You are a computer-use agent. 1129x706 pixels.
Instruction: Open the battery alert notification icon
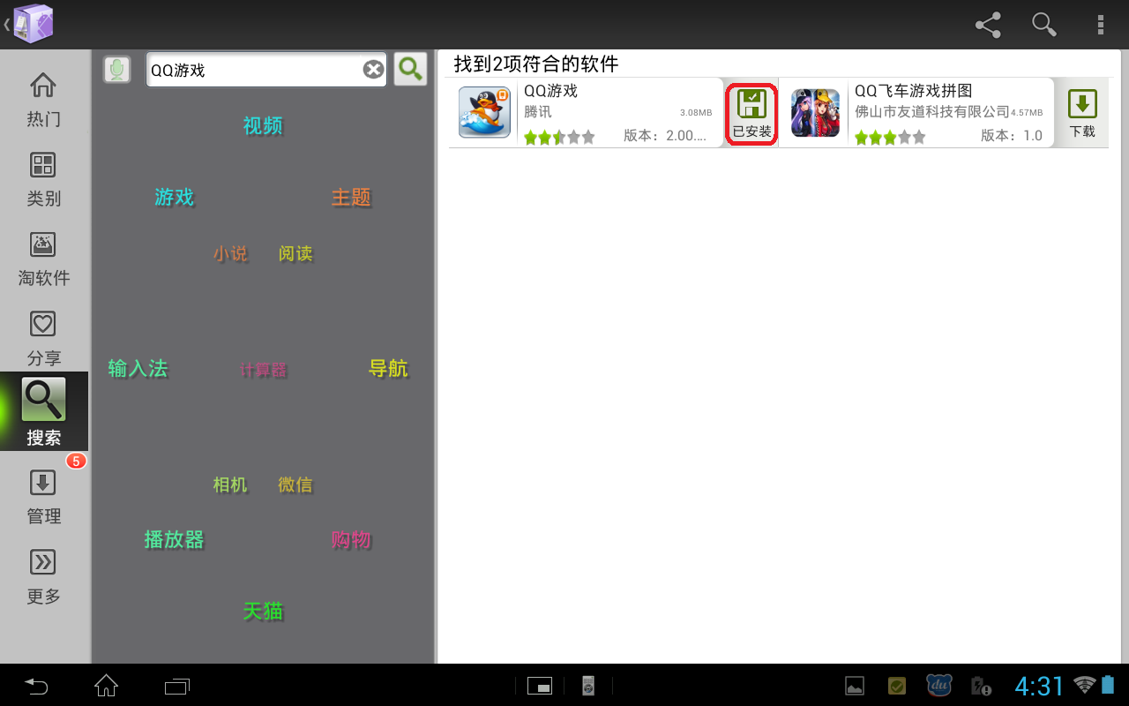pos(981,686)
